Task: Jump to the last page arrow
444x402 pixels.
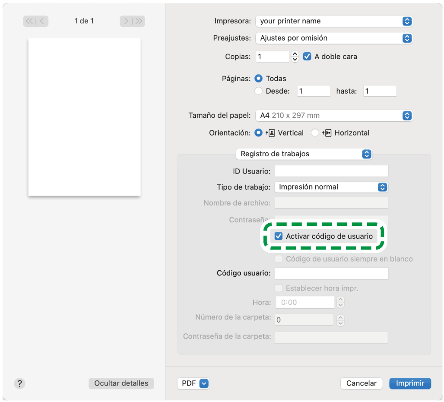Action: [x=139, y=21]
